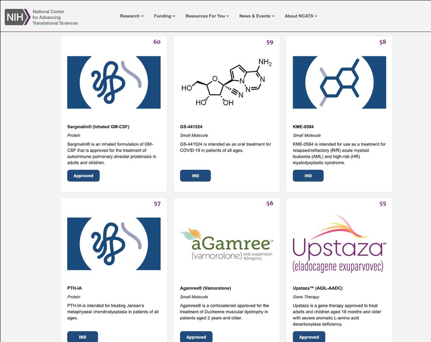431x342 pixels.
Task: Click the IND button under GS-441524
Action: [x=195, y=176]
